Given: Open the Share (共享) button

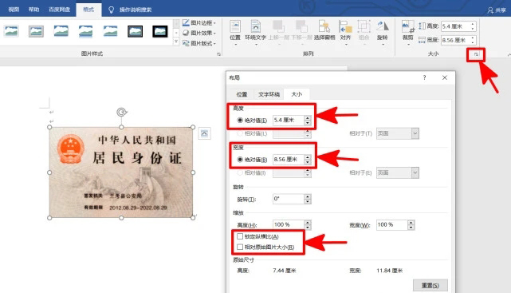Looking at the screenshot, I should pos(497,10).
